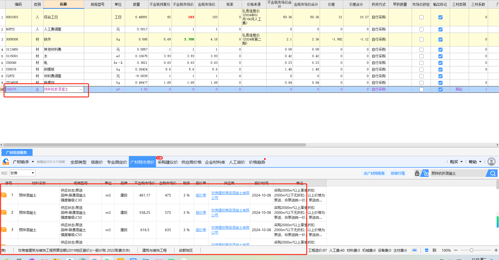This screenshot has width=499, height=260.
Task: Select the code cell C00075
Action: coord(18,89)
